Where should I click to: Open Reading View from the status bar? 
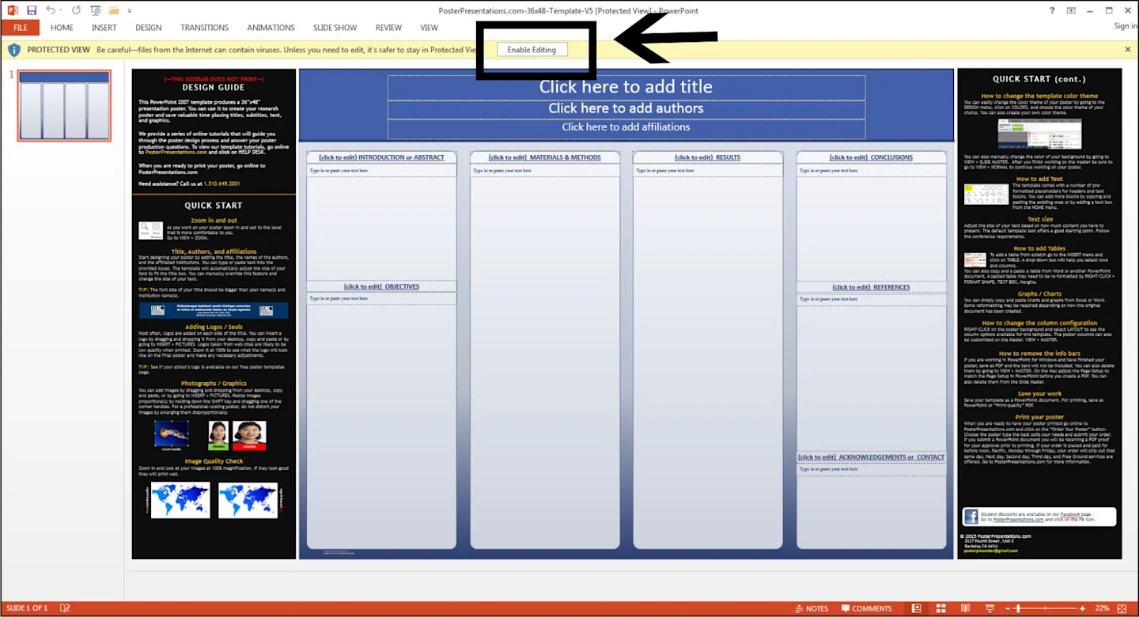tap(965, 608)
